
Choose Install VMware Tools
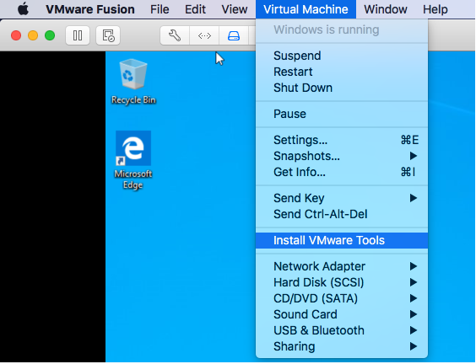(342, 240)
